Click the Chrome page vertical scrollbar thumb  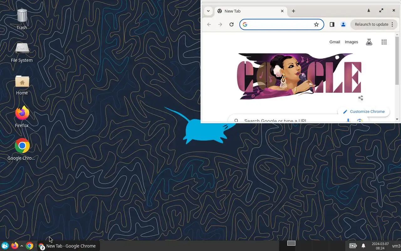coord(397,61)
